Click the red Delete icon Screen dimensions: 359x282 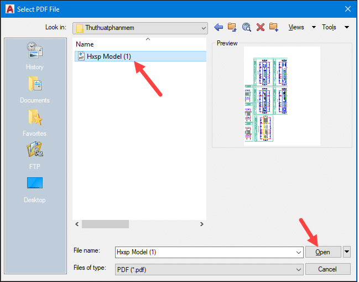coord(261,27)
